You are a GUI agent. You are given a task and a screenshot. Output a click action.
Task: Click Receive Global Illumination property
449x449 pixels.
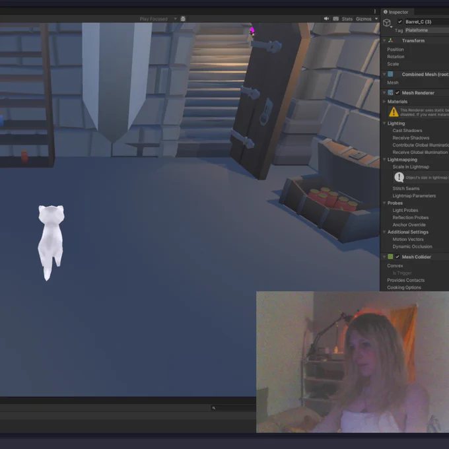[x=420, y=153]
